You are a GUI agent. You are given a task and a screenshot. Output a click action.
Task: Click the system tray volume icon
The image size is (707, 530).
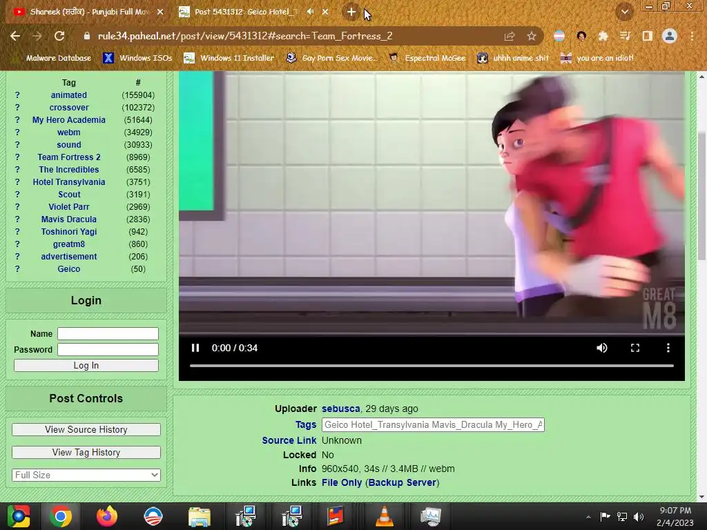pos(638,516)
